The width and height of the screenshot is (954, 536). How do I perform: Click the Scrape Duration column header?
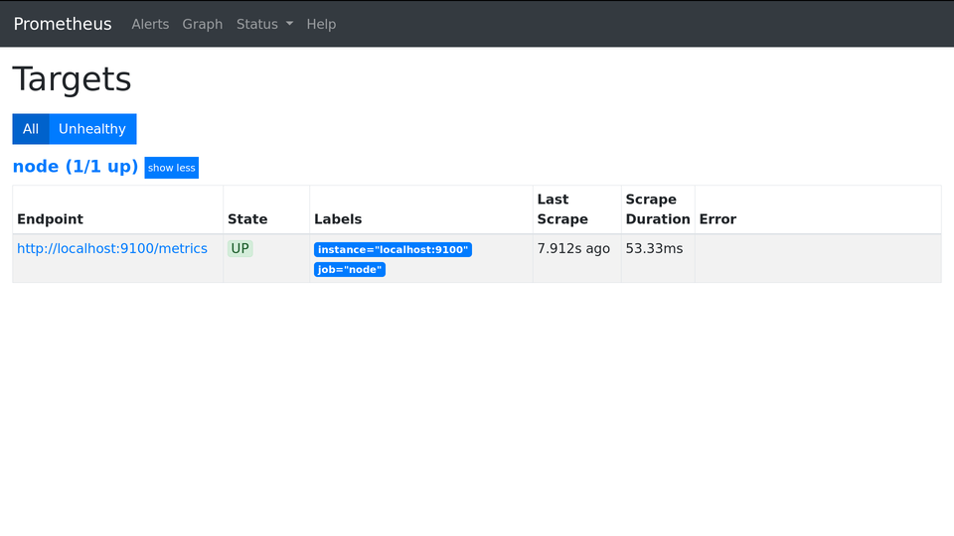tap(658, 209)
